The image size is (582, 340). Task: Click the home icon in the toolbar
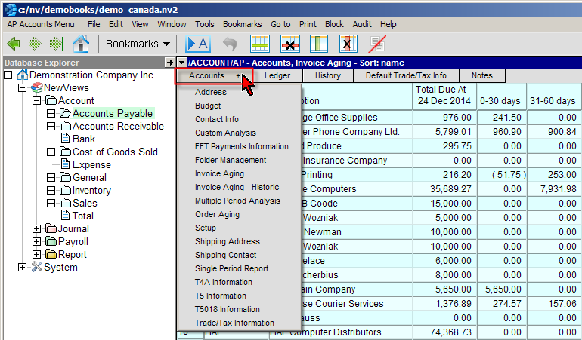tap(81, 44)
